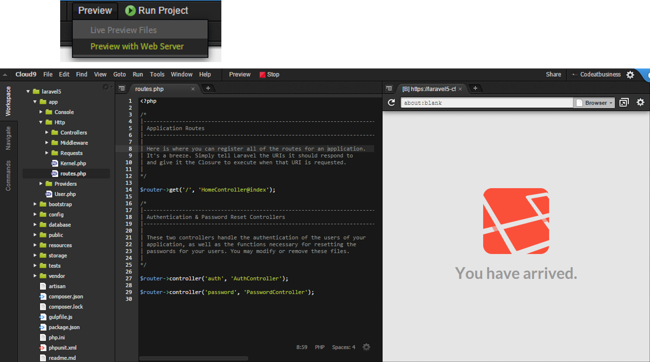Image resolution: width=650 pixels, height=362 pixels.
Task: Expand the Controllers folder
Action: pos(47,133)
